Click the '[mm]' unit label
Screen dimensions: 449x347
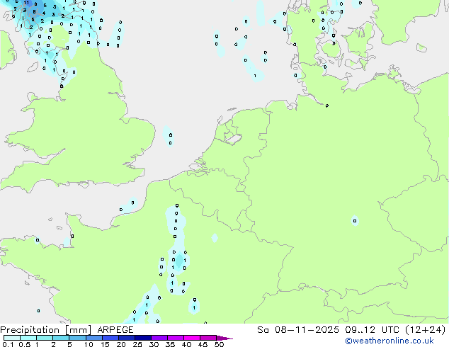pyautogui.click(x=78, y=330)
